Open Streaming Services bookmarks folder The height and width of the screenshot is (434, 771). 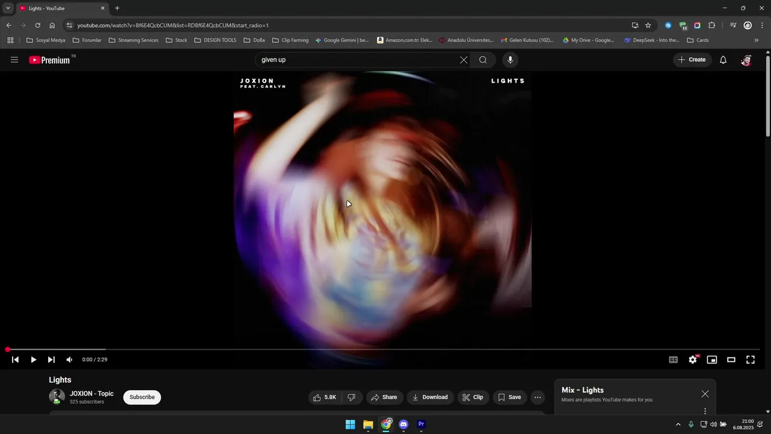pyautogui.click(x=134, y=40)
